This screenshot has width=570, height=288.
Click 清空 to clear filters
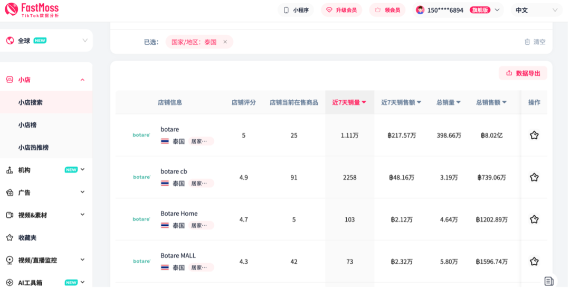pyautogui.click(x=539, y=42)
